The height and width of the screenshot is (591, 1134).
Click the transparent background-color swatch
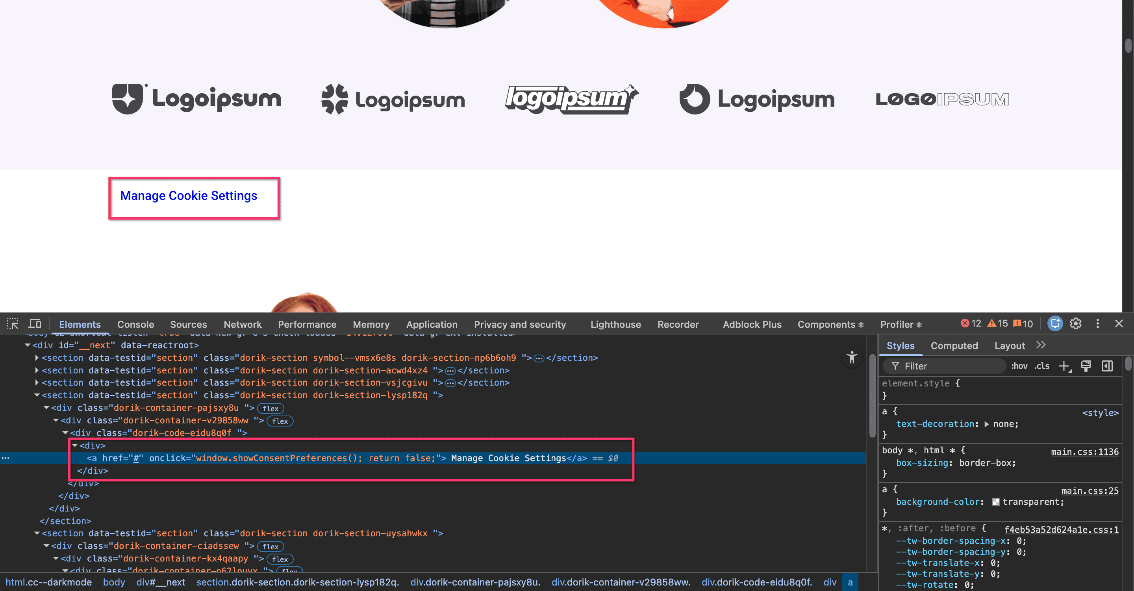coord(996,502)
